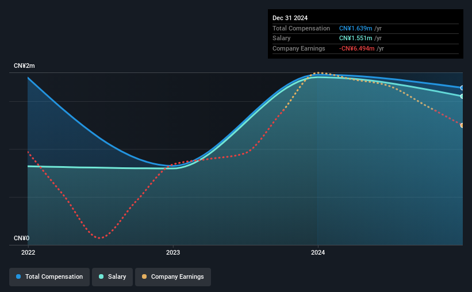
Task: Select the Salary endpoint marker
Action: 462,97
